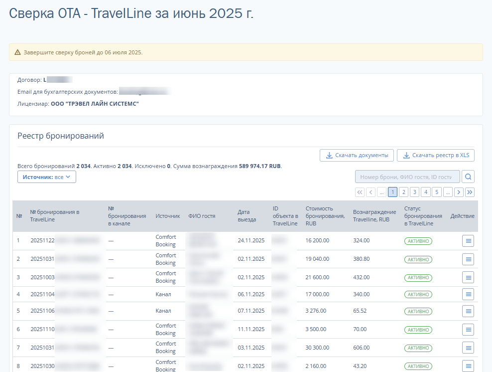Screen dimensions: 492x372
Task: Open booking number link in row 4
Action: pyautogui.click(x=42, y=294)
